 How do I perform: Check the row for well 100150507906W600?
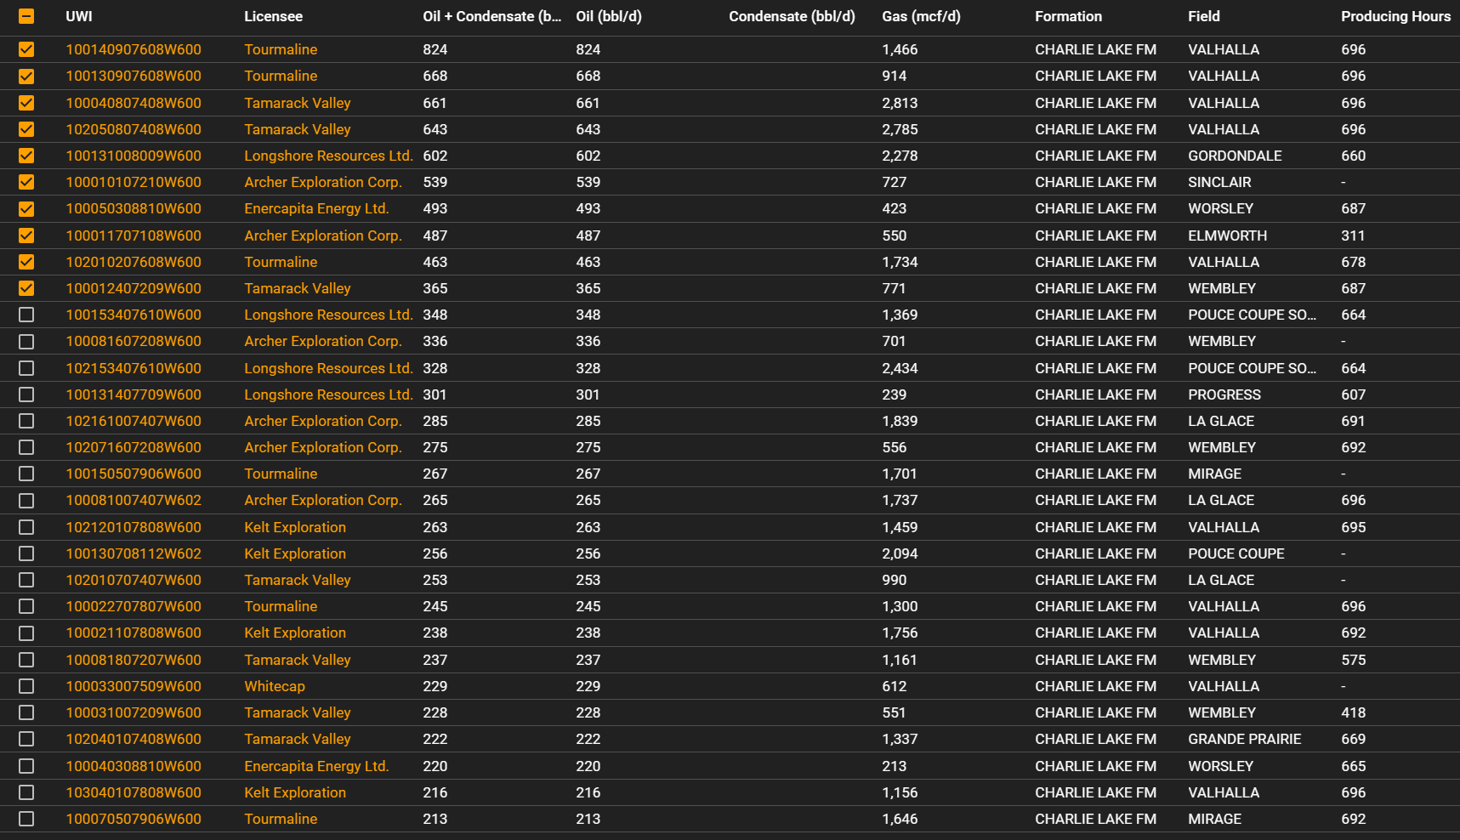click(26, 474)
